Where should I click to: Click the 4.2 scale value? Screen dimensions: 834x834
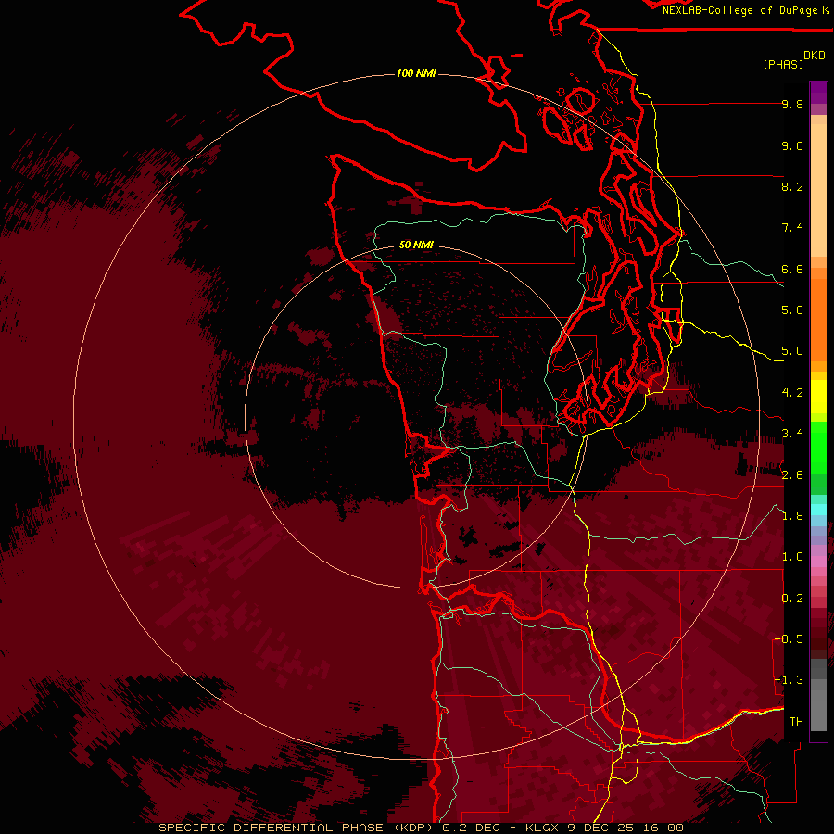tap(792, 393)
